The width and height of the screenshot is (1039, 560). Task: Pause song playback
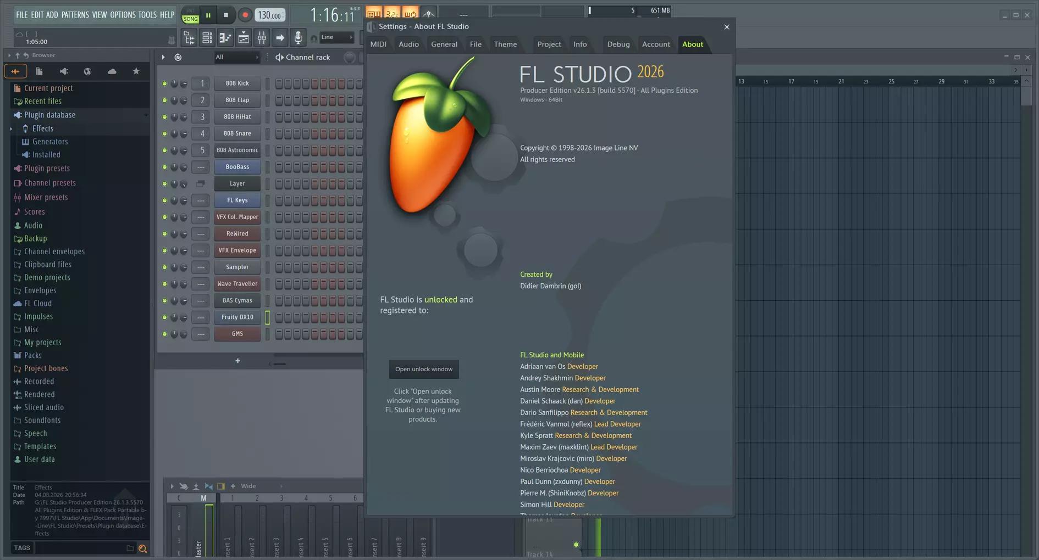coord(208,15)
